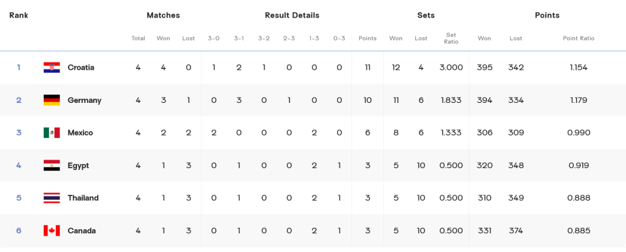Image resolution: width=626 pixels, height=252 pixels.
Task: Click rank number 1 for Croatia
Action: 18,67
